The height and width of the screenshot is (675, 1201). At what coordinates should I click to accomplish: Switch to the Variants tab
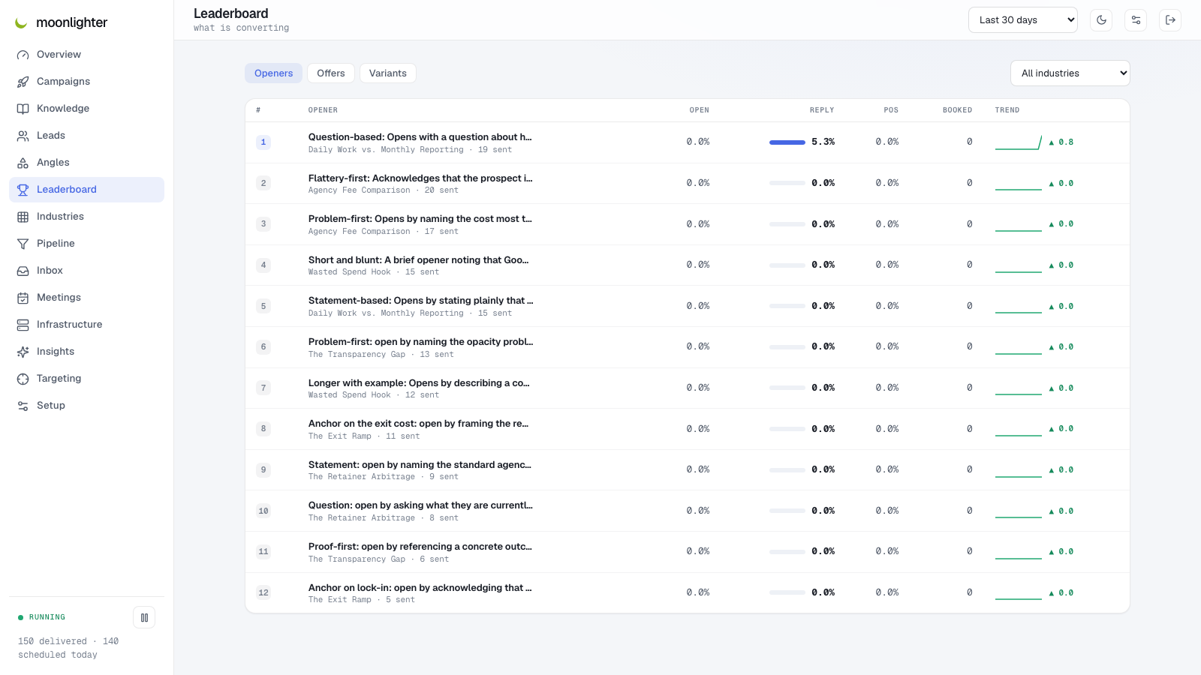388,73
